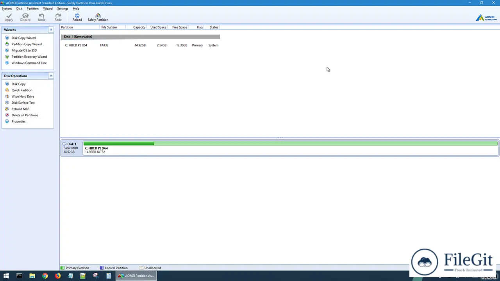Select the Rebuild MBR link
The image size is (500, 281).
pyautogui.click(x=20, y=109)
